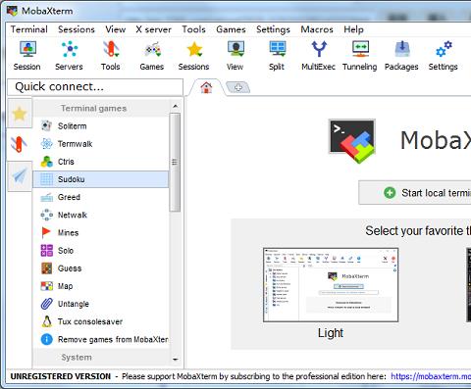Launch the Solo game
Screen dimensions: 471x389
point(101,251)
